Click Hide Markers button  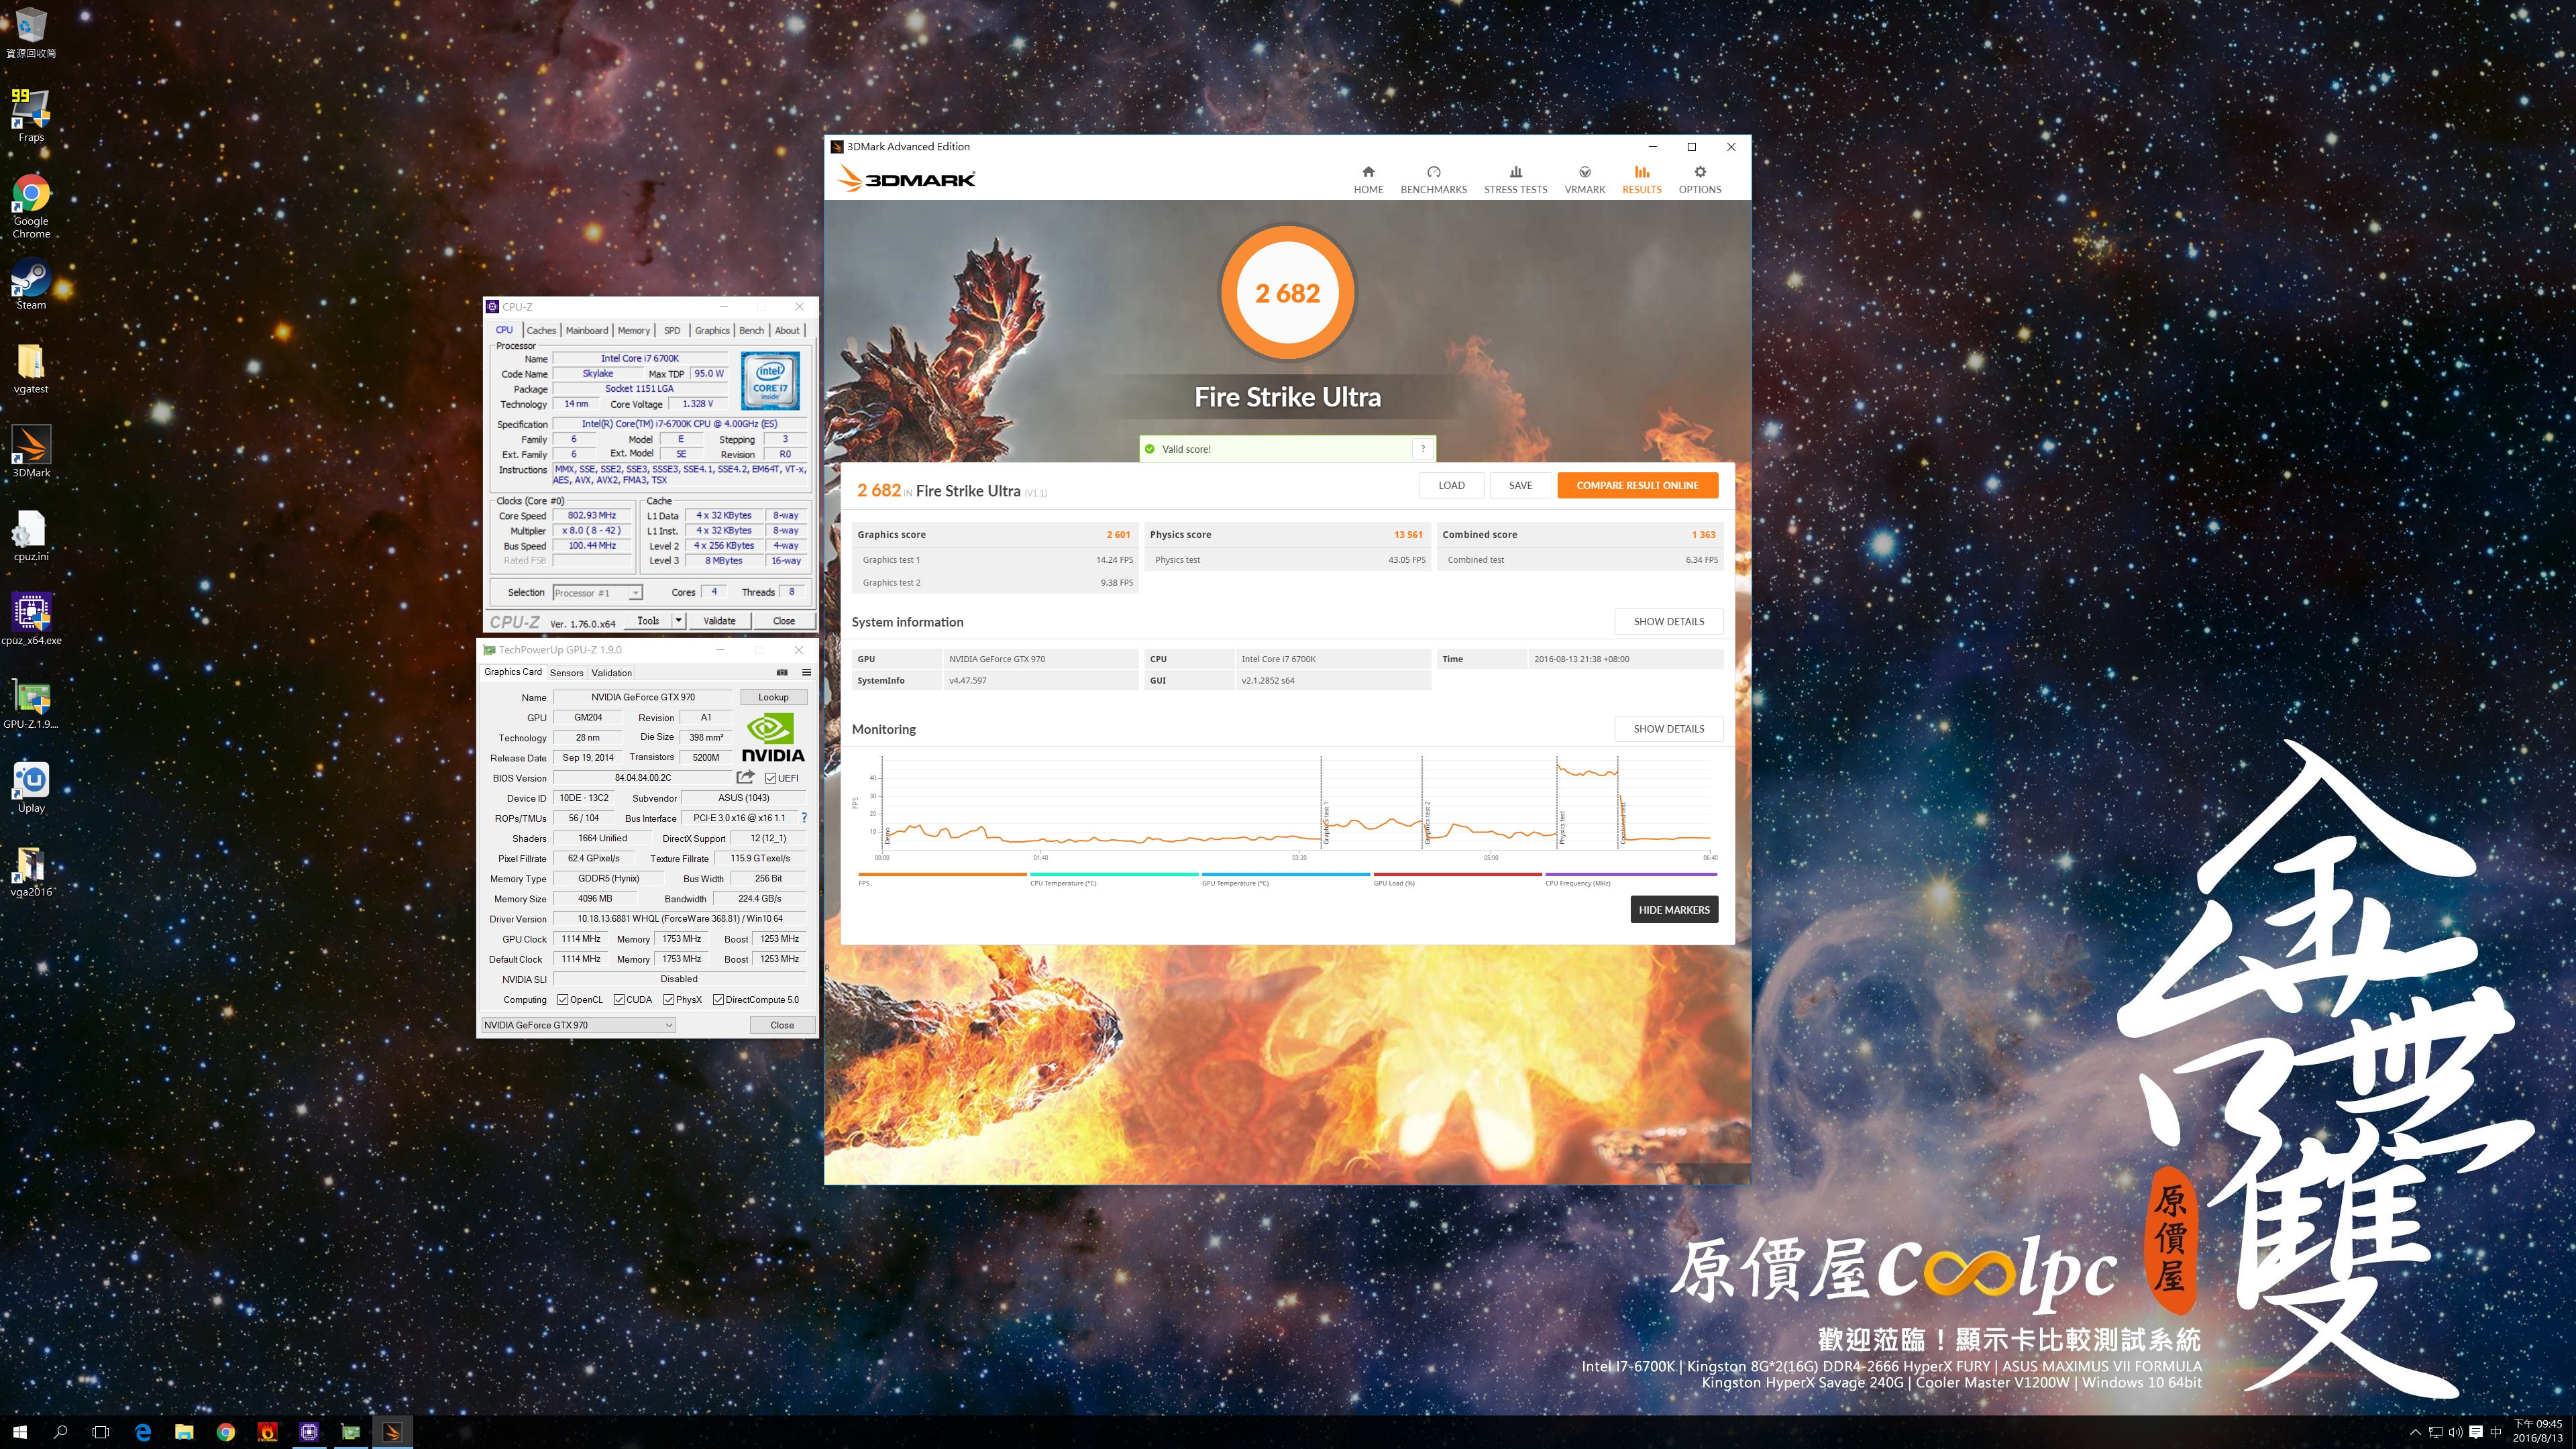coord(1674,909)
